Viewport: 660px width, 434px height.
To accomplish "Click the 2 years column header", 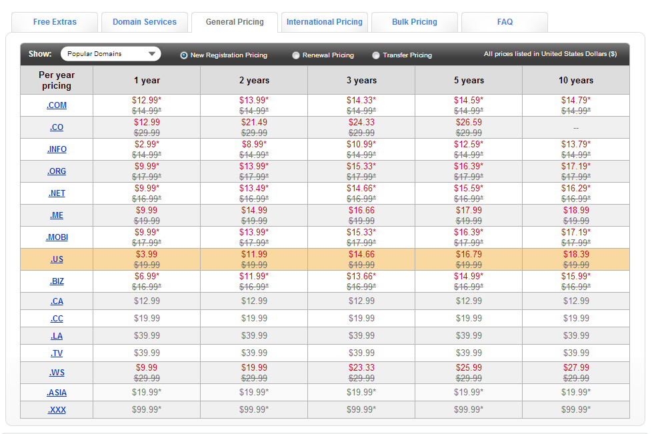I will pos(254,81).
